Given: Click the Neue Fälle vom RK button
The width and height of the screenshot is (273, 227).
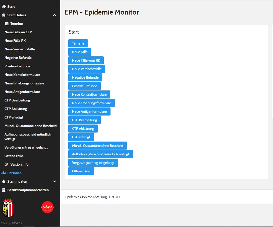Looking at the screenshot, I should [x=86, y=60].
